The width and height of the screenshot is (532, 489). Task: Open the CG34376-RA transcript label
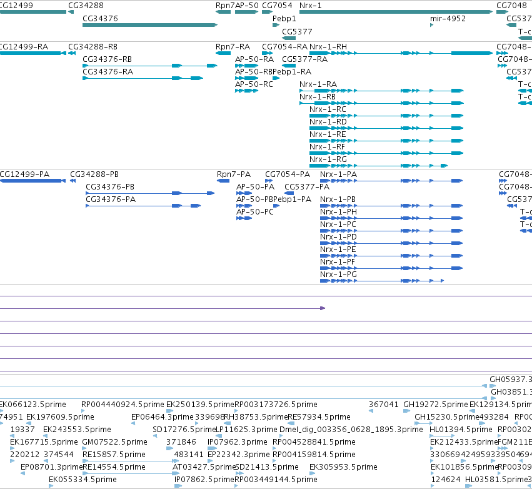coord(108,72)
